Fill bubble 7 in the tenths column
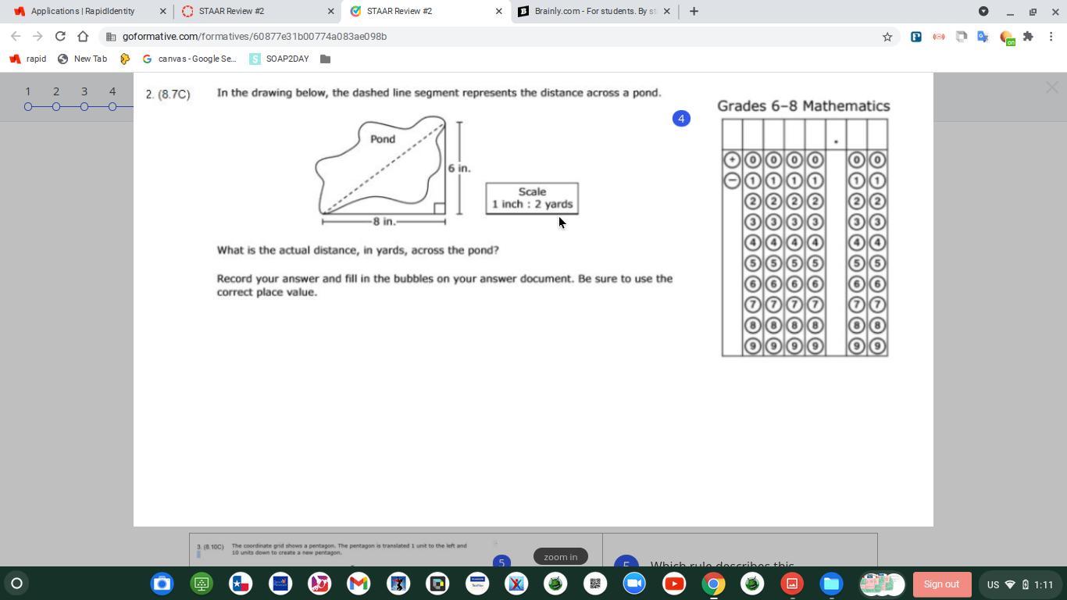This screenshot has height=600, width=1067. (x=857, y=305)
